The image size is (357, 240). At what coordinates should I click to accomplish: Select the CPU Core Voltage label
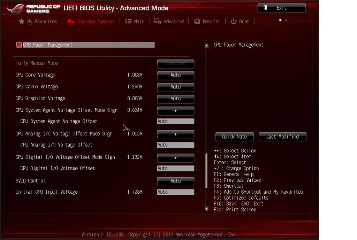pyautogui.click(x=36, y=75)
